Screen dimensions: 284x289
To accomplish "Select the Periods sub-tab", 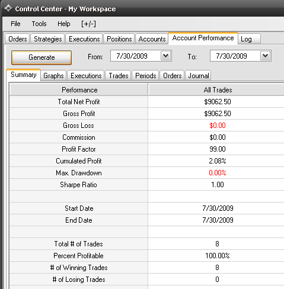I will point(146,76).
